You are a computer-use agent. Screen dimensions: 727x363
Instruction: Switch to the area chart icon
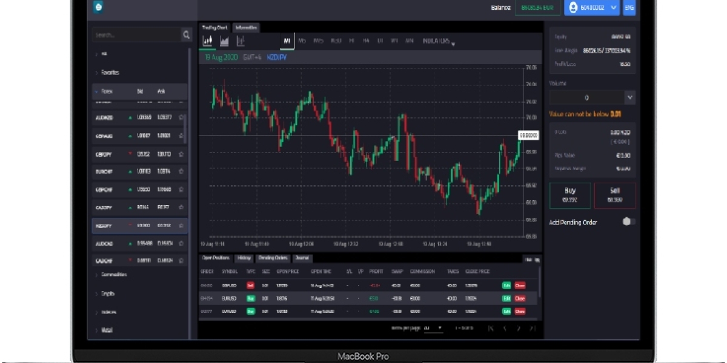point(224,41)
